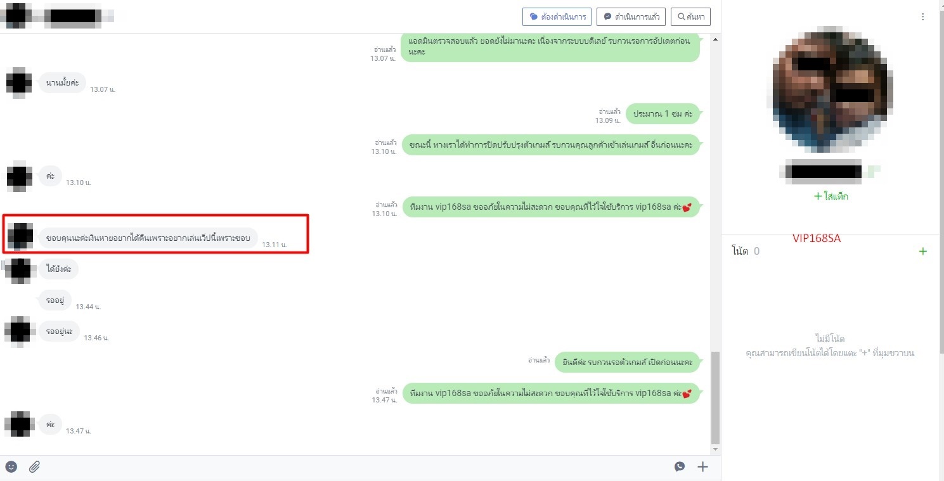The height and width of the screenshot is (481, 944).
Task: Click the highlighted message starting "ขอบคุณนะค่ะเงินหาย"
Action: click(148, 238)
